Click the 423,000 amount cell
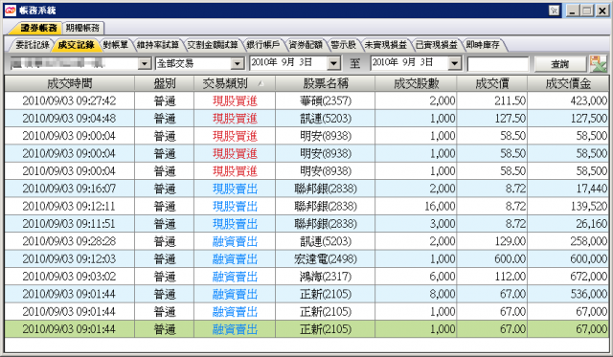The height and width of the screenshot is (357, 613). 568,100
